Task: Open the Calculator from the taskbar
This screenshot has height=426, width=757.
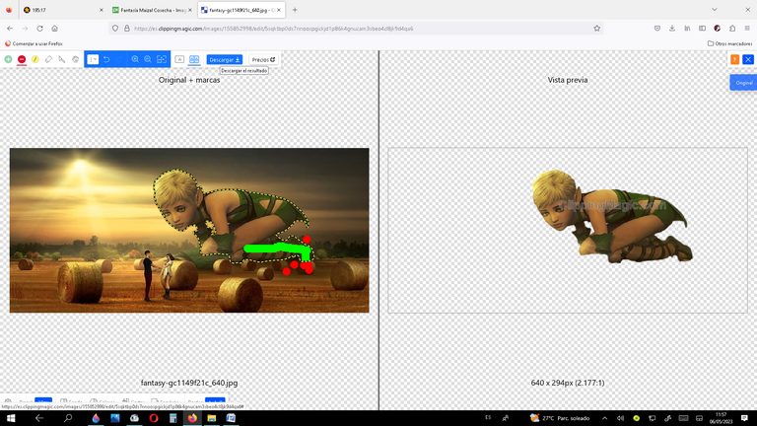Action: click(172, 418)
